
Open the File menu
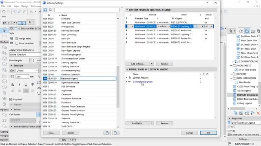pos(3,6)
